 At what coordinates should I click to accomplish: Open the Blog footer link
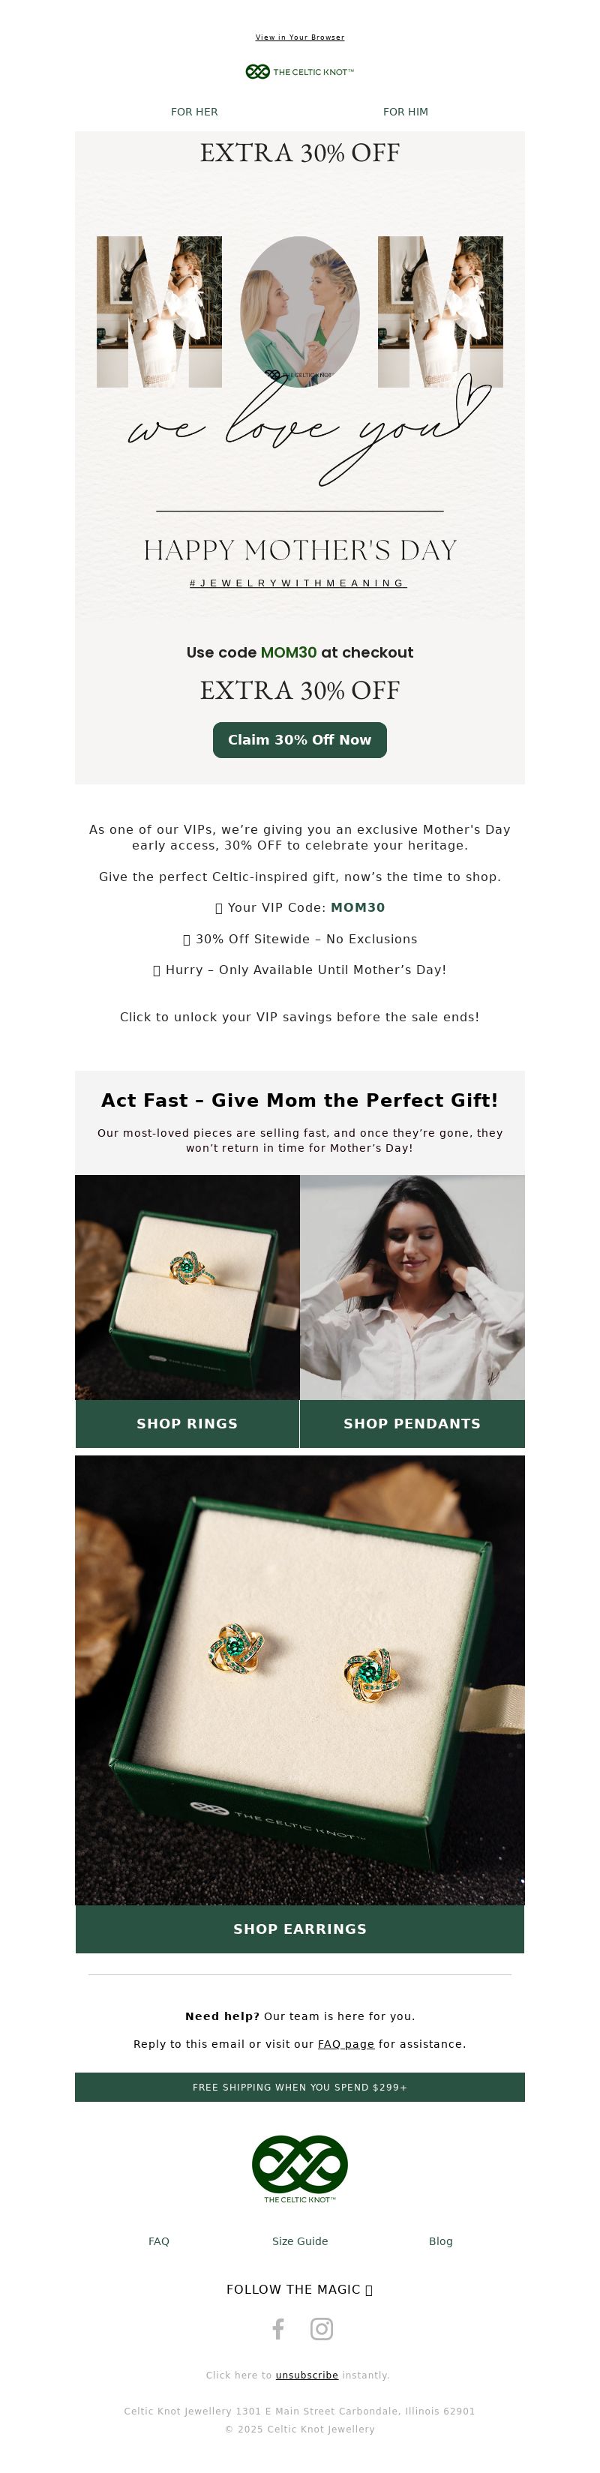(441, 2241)
